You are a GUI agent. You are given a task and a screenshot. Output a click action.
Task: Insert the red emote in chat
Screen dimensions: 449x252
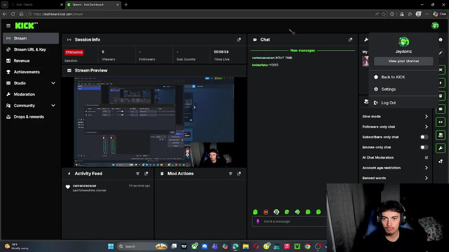(266, 212)
